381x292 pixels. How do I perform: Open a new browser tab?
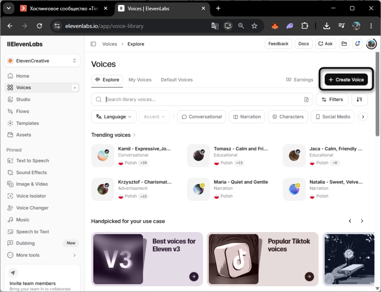218,8
